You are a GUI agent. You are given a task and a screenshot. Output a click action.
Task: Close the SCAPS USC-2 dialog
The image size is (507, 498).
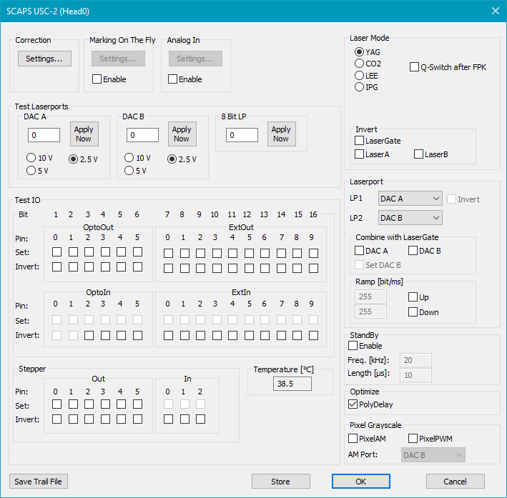pyautogui.click(x=494, y=11)
